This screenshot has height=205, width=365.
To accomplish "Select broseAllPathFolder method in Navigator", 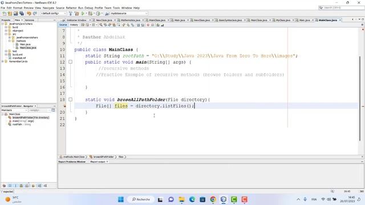I will [x=30, y=118].
